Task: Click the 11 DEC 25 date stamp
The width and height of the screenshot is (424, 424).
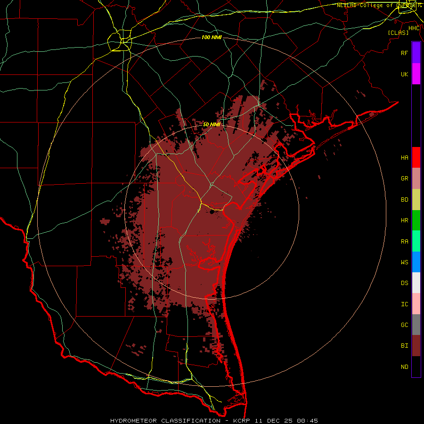Action: click(x=273, y=421)
